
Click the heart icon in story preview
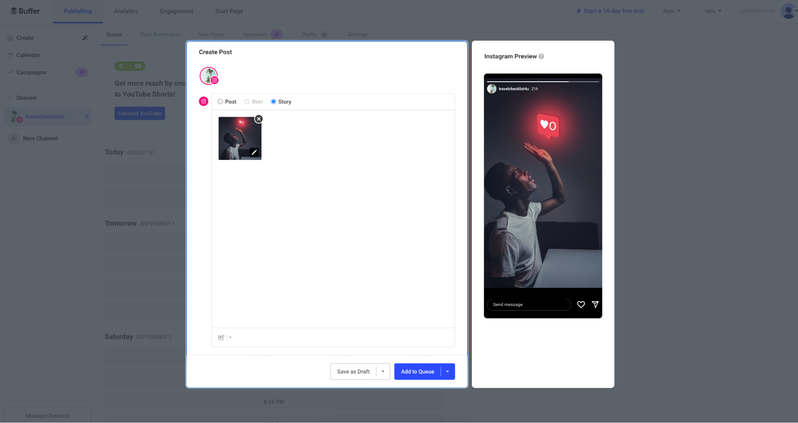(581, 305)
